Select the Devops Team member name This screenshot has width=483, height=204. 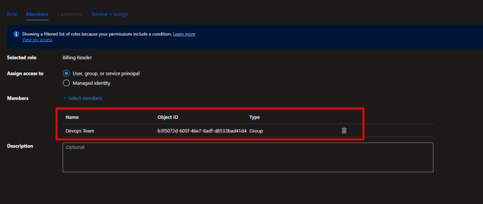pos(80,131)
